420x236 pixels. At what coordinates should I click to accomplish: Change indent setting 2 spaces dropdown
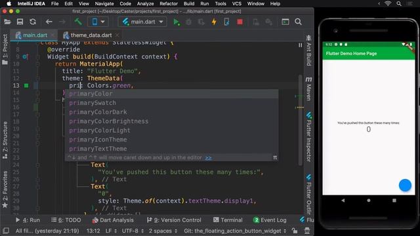pyautogui.click(x=163, y=231)
